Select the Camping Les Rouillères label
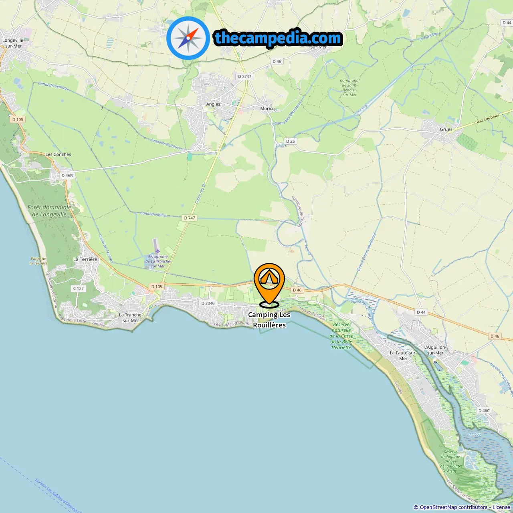 (269, 320)
